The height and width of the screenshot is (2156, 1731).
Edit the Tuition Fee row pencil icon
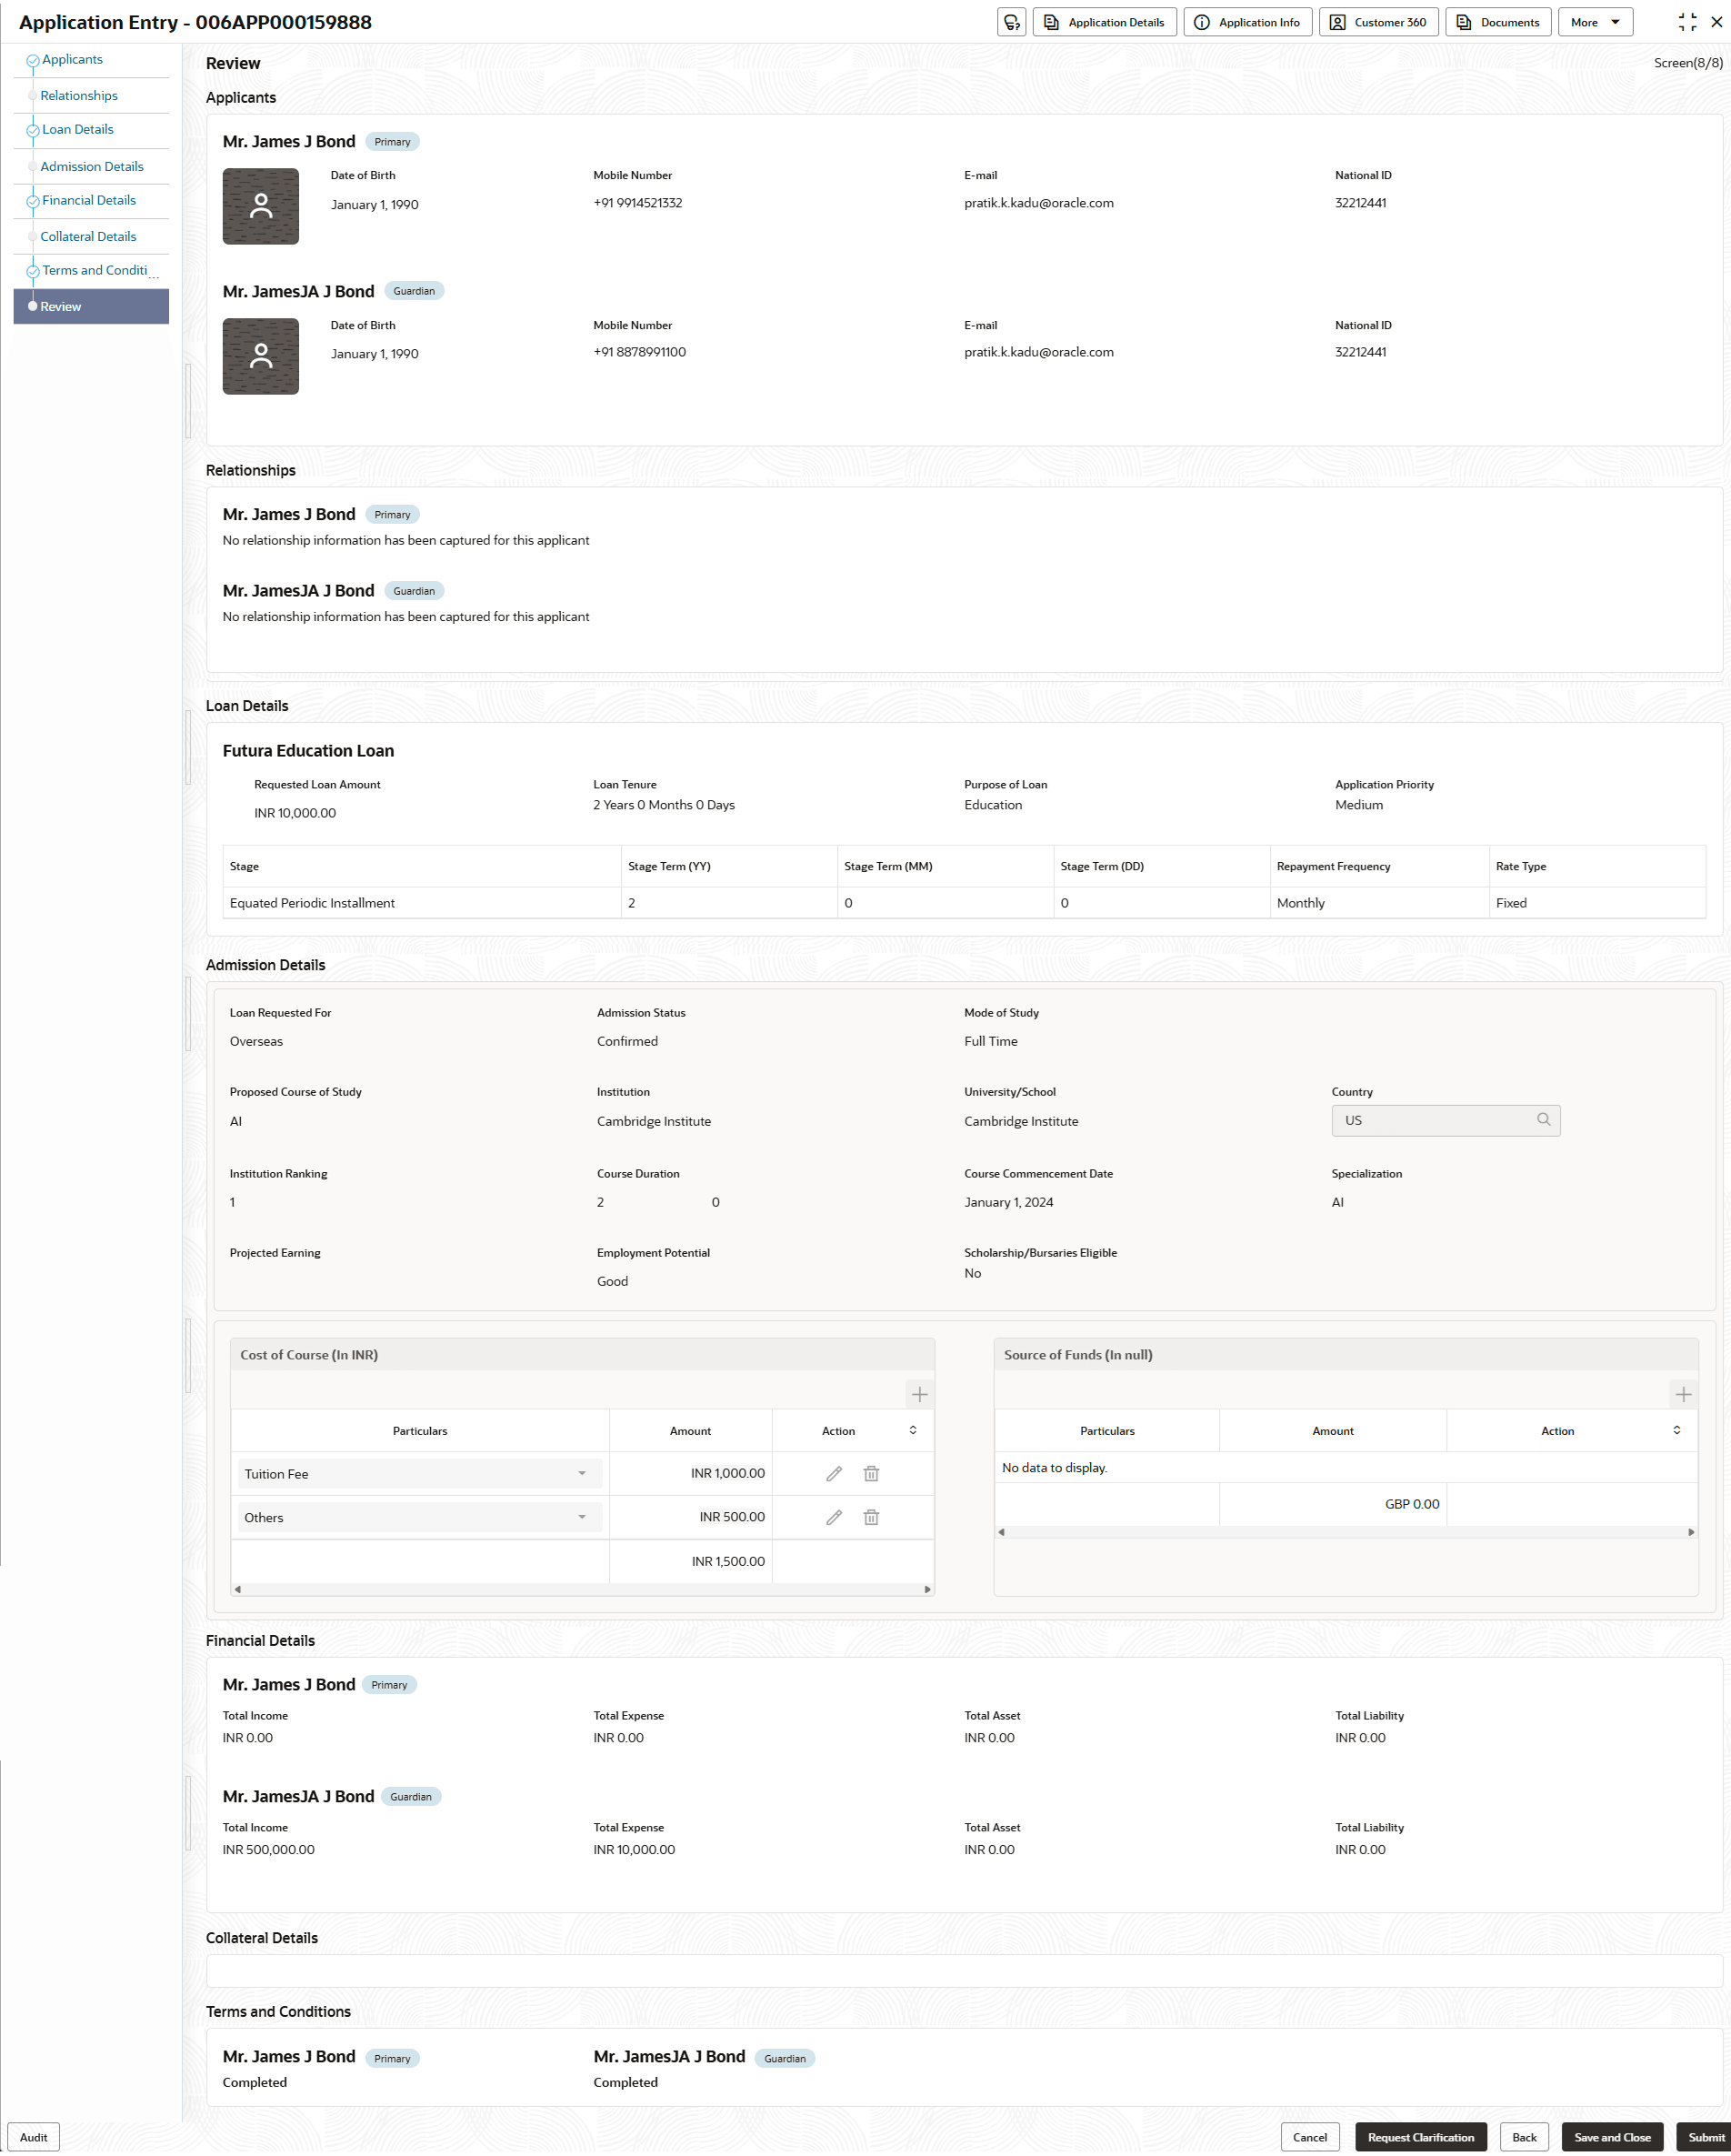tap(834, 1473)
